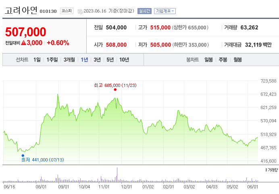This screenshot has height=194, width=279.
Task: Switch to 일봉 candle chart
Action: pos(208,60)
